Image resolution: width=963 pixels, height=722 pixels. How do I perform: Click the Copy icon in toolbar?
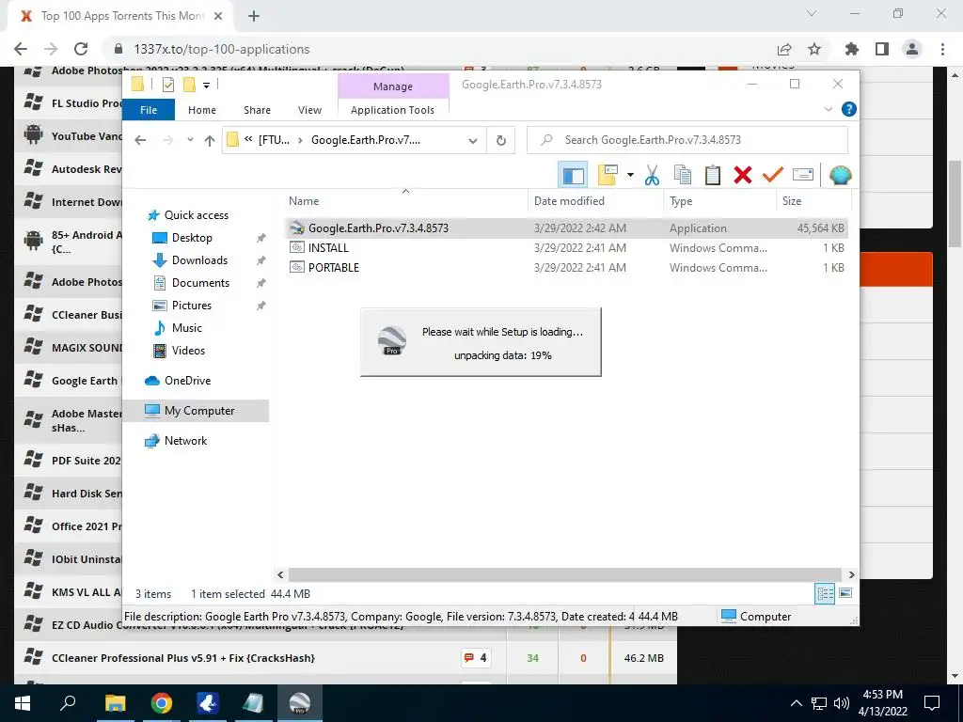(683, 175)
